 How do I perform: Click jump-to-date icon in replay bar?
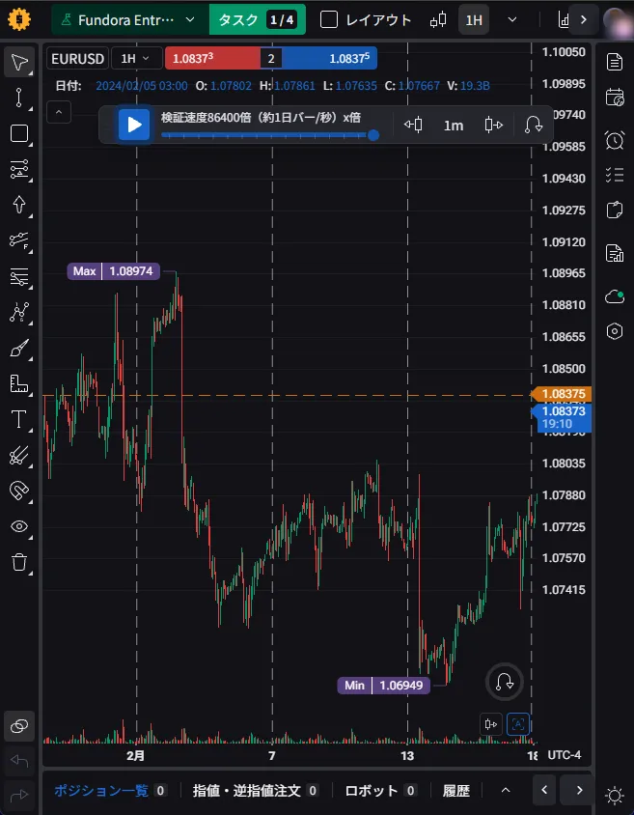534,125
